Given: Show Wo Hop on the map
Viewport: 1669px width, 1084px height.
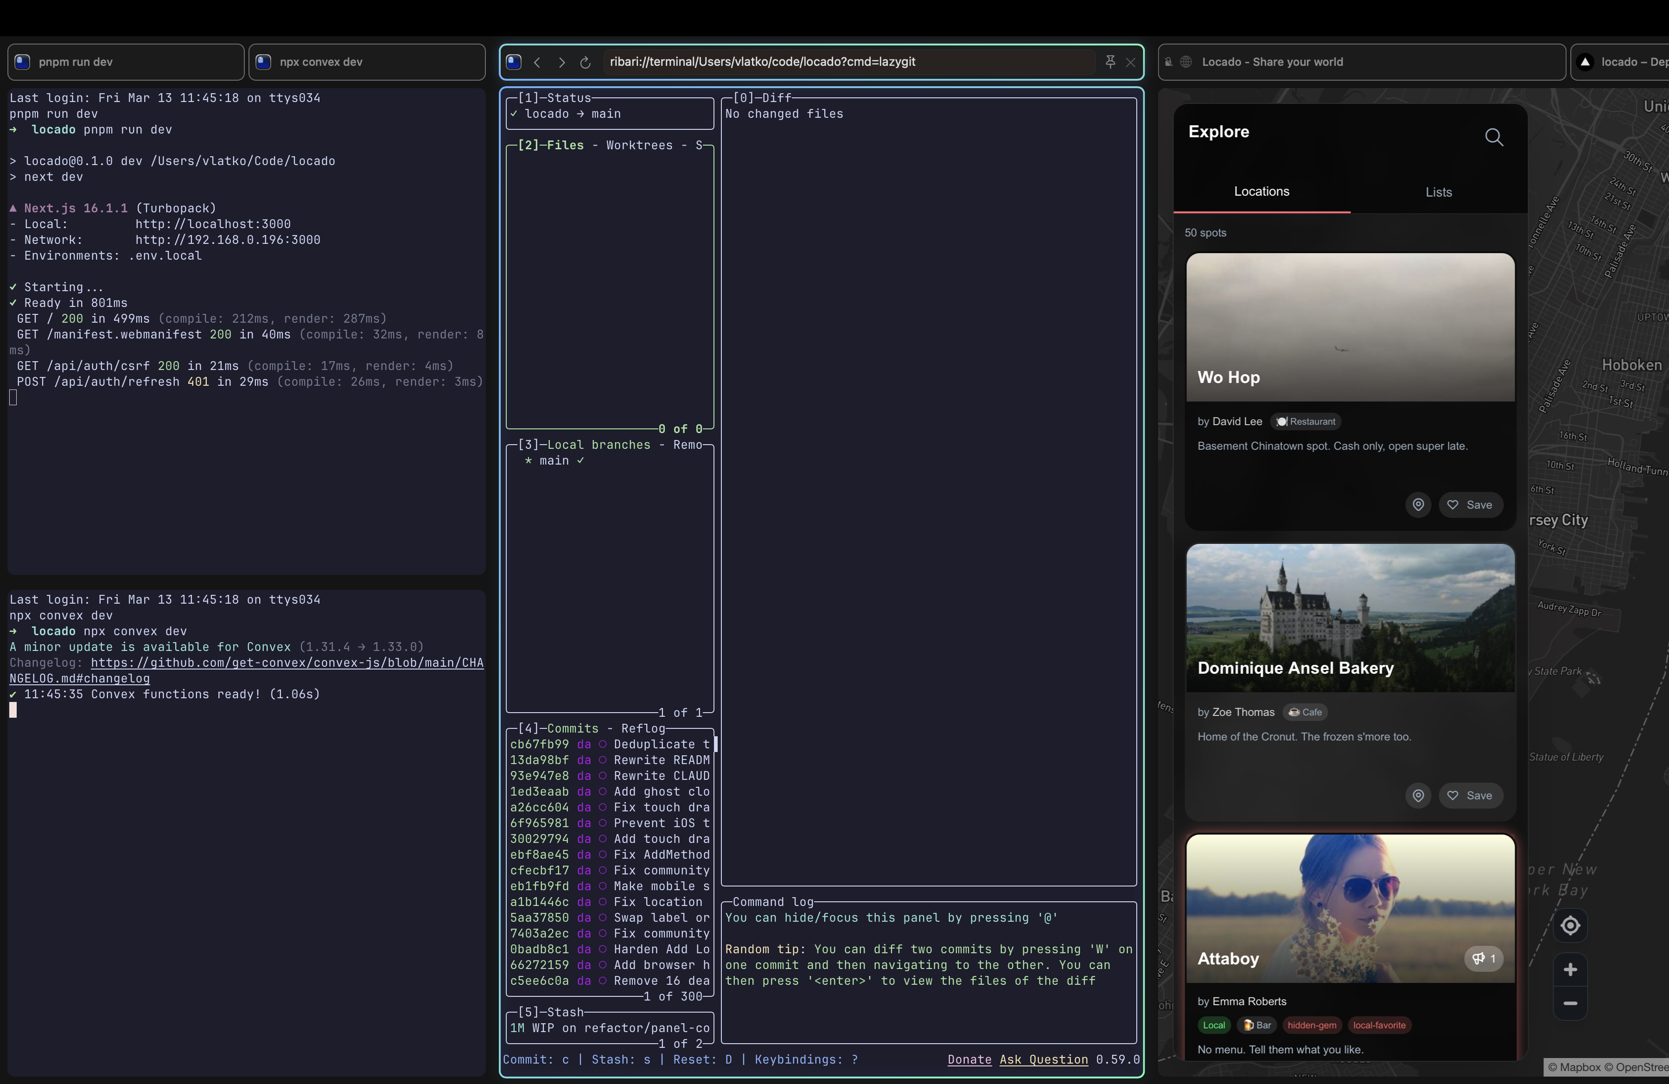Looking at the screenshot, I should pyautogui.click(x=1418, y=505).
